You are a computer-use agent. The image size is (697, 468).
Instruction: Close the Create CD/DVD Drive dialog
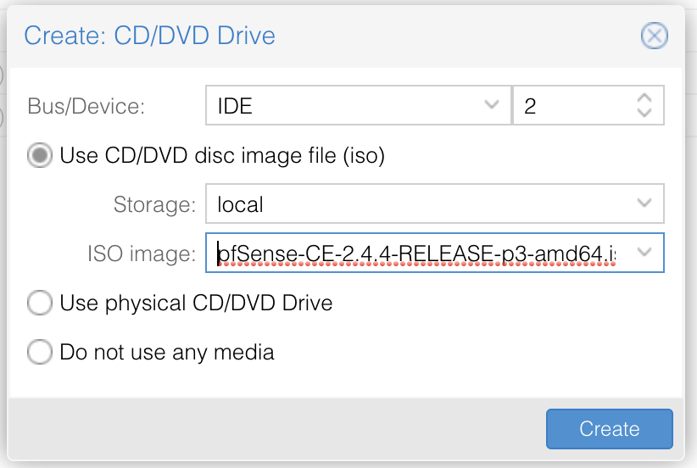click(654, 36)
